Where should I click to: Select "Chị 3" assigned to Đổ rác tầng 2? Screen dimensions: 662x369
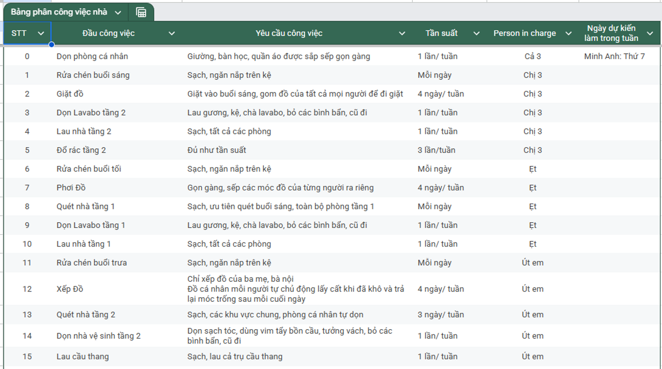532,150
